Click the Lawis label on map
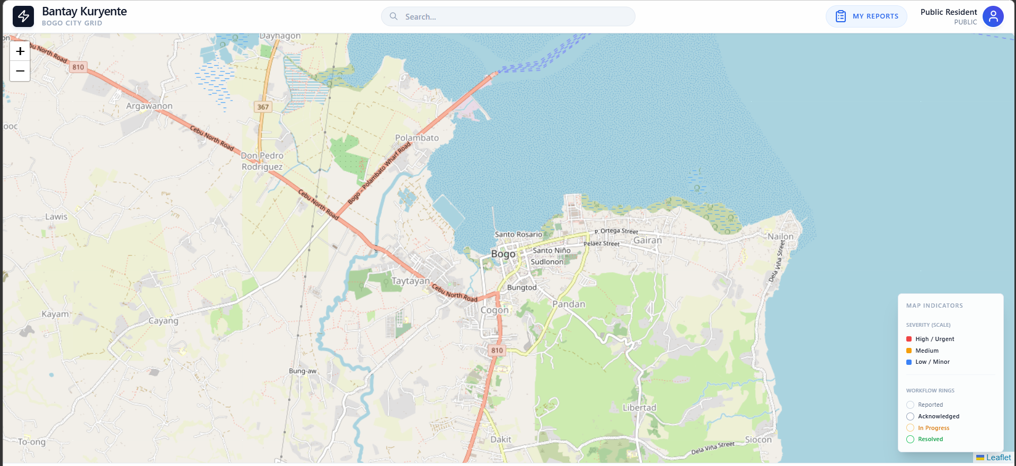 tap(56, 217)
